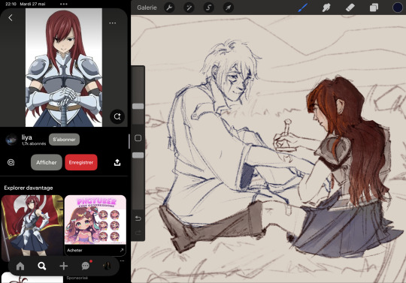406x283 pixels.
Task: Open the Acheter external arrow icon
Action: [x=122, y=250]
